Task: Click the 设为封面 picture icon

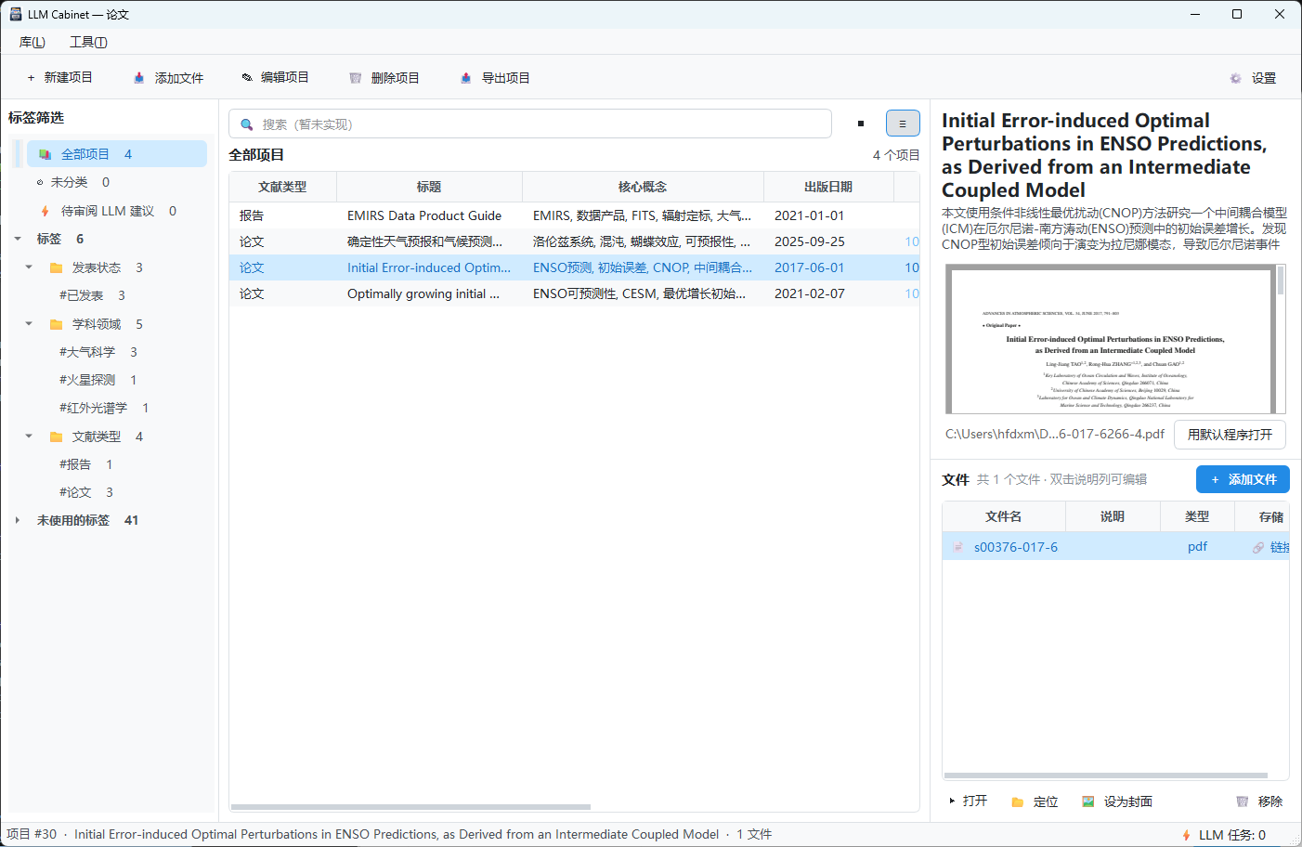Action: click(1087, 801)
